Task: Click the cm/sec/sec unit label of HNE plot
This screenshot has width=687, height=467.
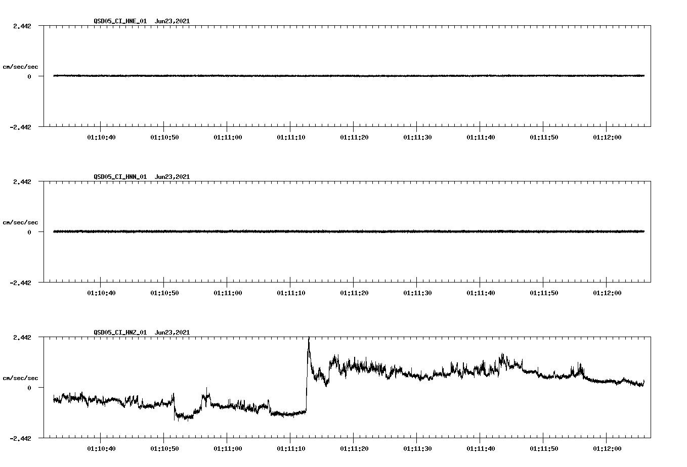Action: tap(21, 67)
